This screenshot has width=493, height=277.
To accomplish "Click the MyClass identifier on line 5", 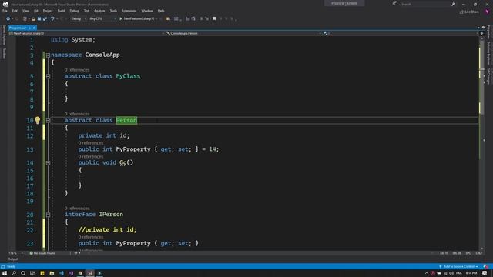I will (x=128, y=76).
